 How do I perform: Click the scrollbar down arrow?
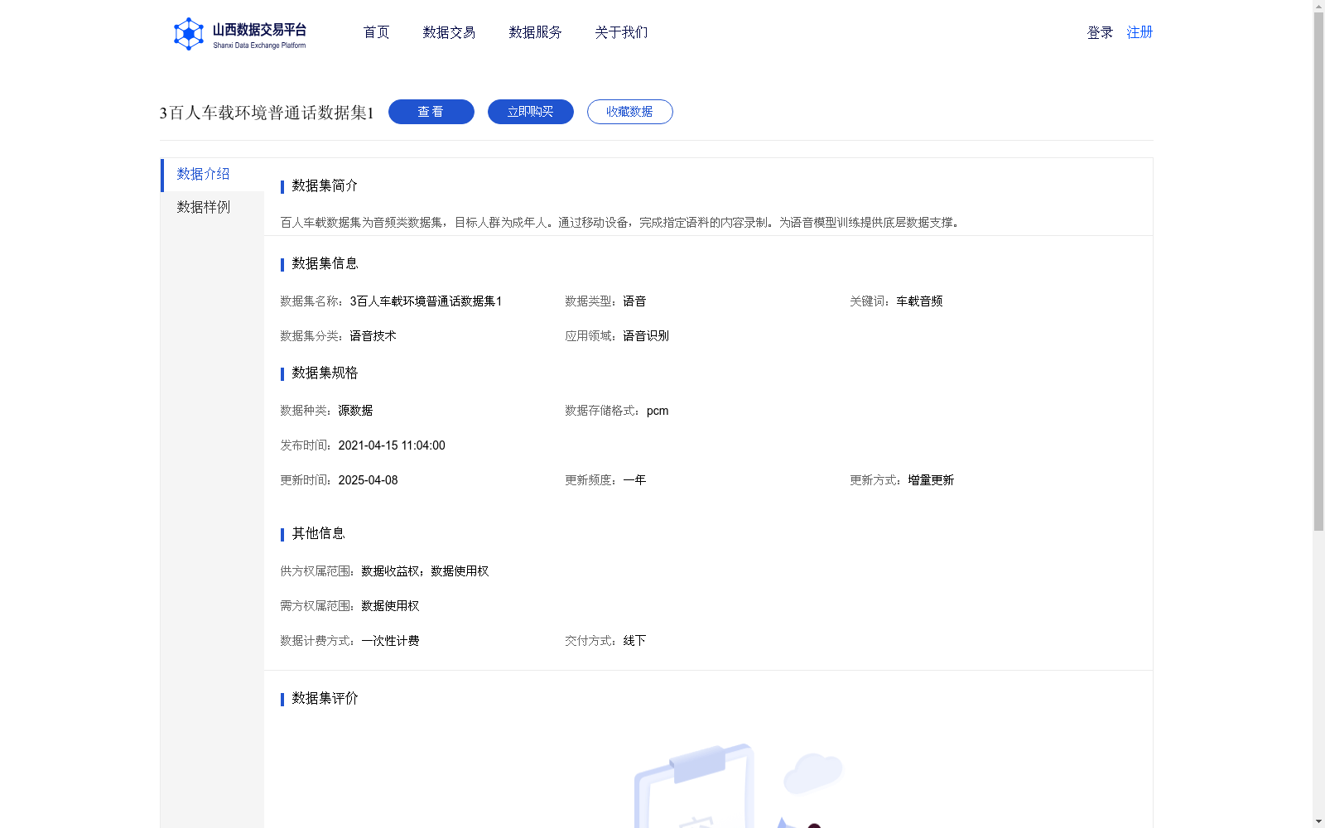(1318, 821)
